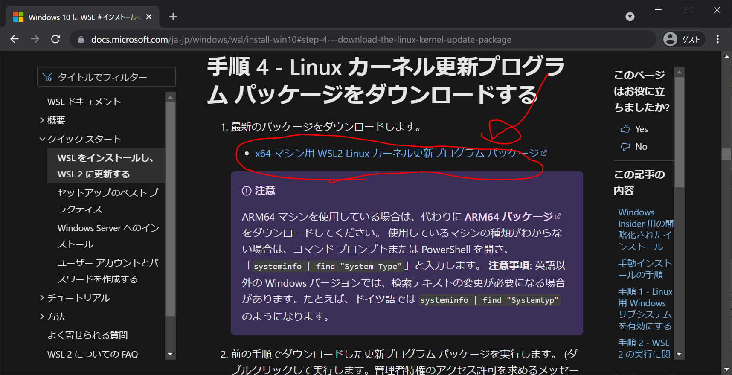This screenshot has height=375, width=732.
Task: Click the address bar URL
Action: click(301, 40)
